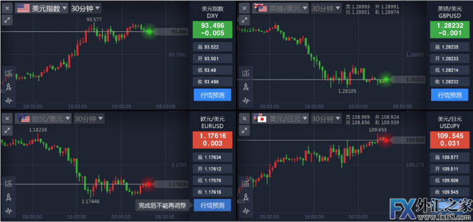The height and width of the screenshot is (222, 473).
Task: Change 30分钟 timeframe on 英镑/美元 chart
Action: [326, 8]
